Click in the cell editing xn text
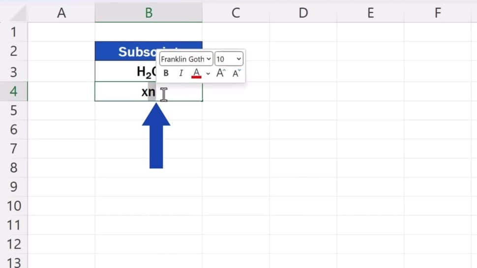 149,92
